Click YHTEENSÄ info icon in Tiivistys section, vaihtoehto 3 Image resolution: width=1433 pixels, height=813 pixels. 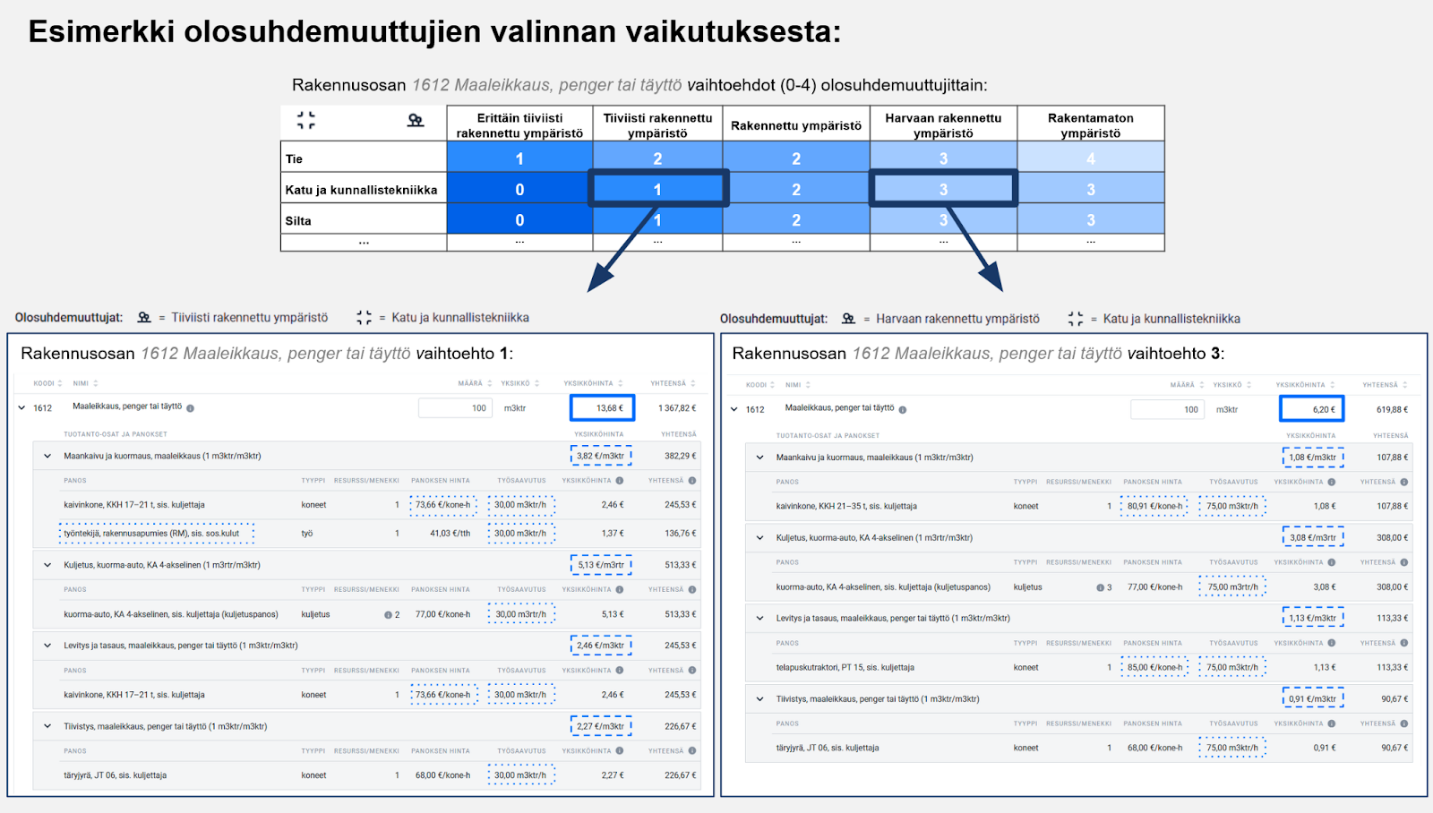(x=1404, y=723)
